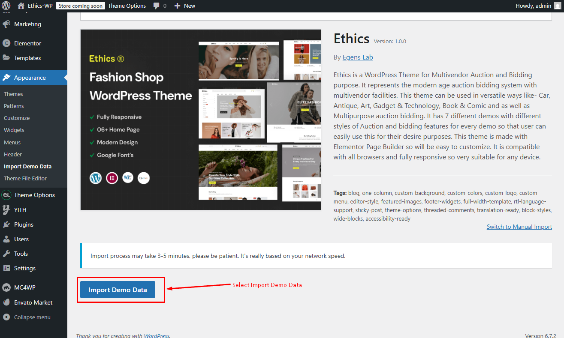The image size is (564, 338).
Task: Select Import Demo Data submenu item
Action: point(27,166)
